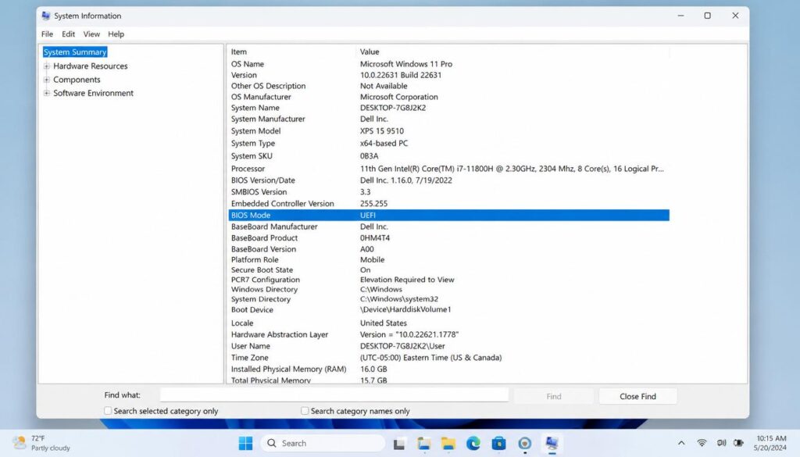Click the Find button
Screen dimensions: 800x457
(x=554, y=396)
